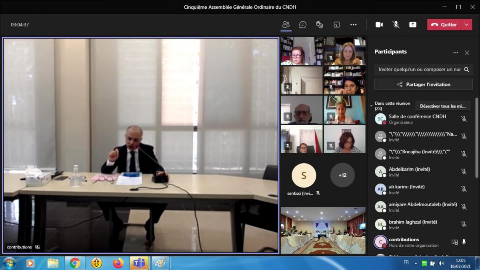Click 'Partager l'invitation' button

[x=424, y=84]
